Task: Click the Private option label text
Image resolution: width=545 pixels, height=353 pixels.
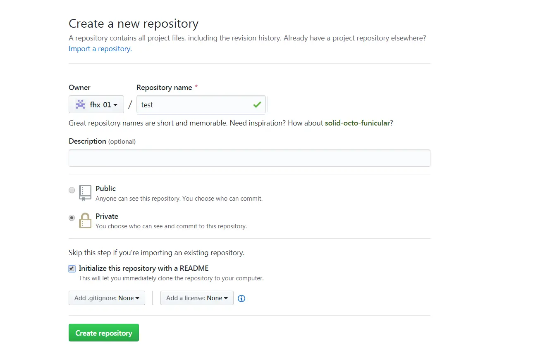Action: [107, 216]
